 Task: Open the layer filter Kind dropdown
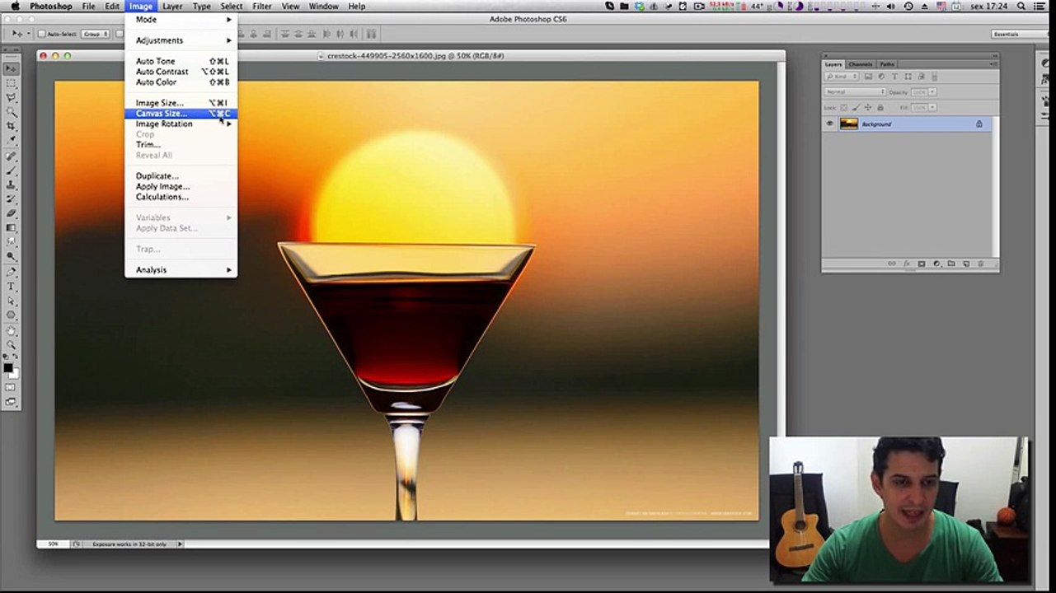pos(842,77)
